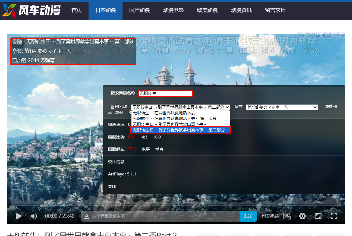Viewport: 352px width, 236px height.
Task: Select 无职转生 ~在异世界认真地活下去~ option
Action: tap(181, 113)
